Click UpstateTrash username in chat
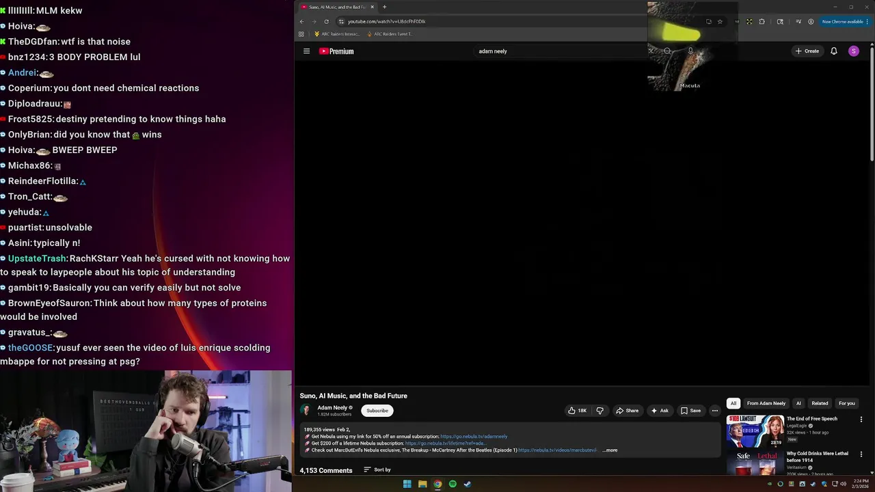This screenshot has height=492, width=875. pos(38,258)
